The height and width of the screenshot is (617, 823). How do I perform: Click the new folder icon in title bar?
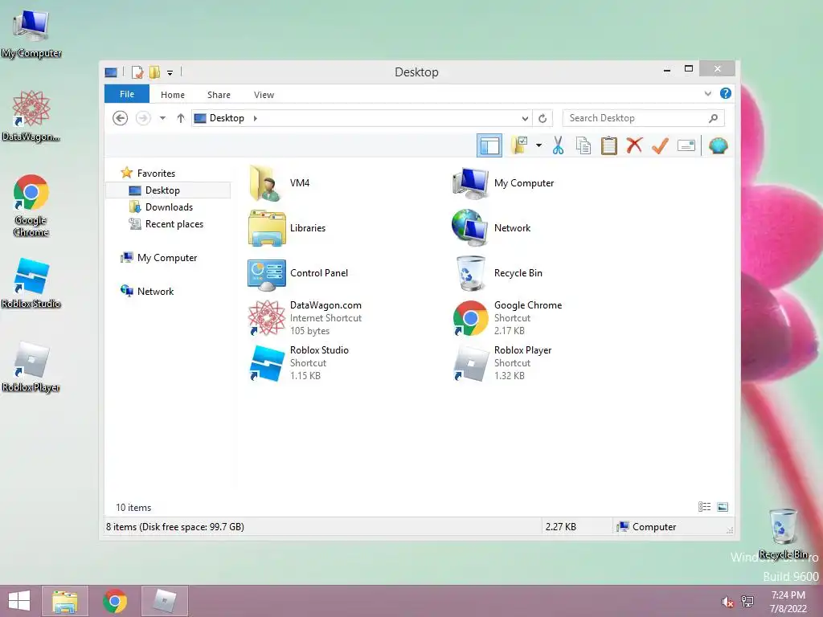(154, 72)
